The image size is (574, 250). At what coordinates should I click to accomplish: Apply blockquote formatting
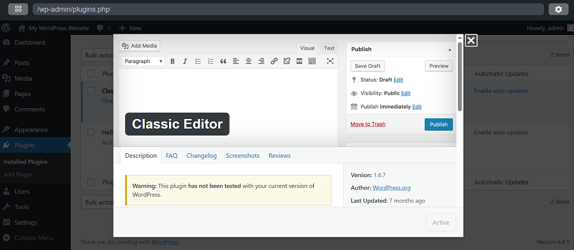tap(223, 61)
